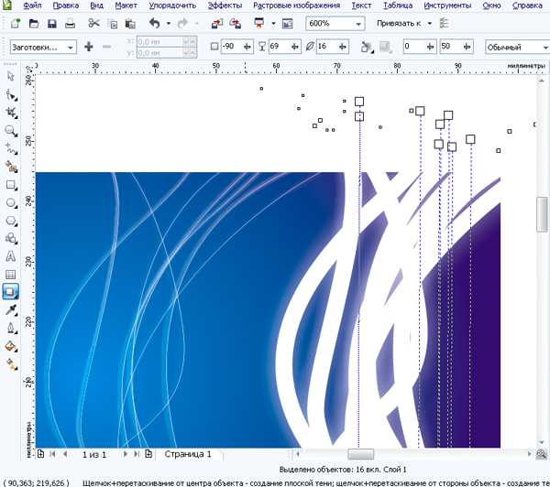The image size is (550, 487).
Task: Click the add preset plus button
Action: tap(89, 47)
